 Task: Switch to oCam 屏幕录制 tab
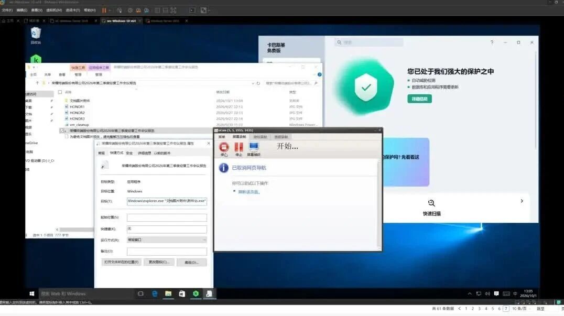[x=239, y=137]
